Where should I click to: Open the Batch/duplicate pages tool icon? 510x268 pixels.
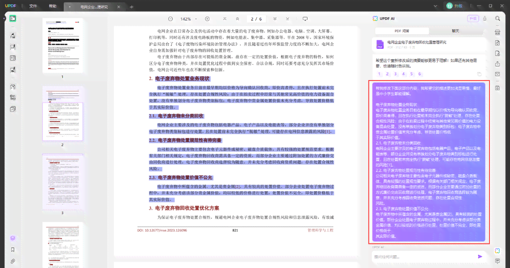point(13,109)
